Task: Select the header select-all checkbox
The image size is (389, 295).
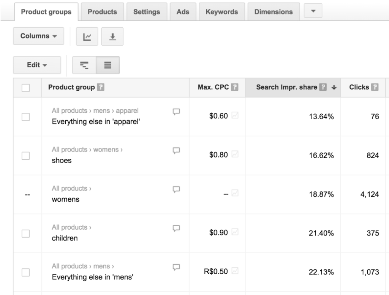Action: [26, 87]
